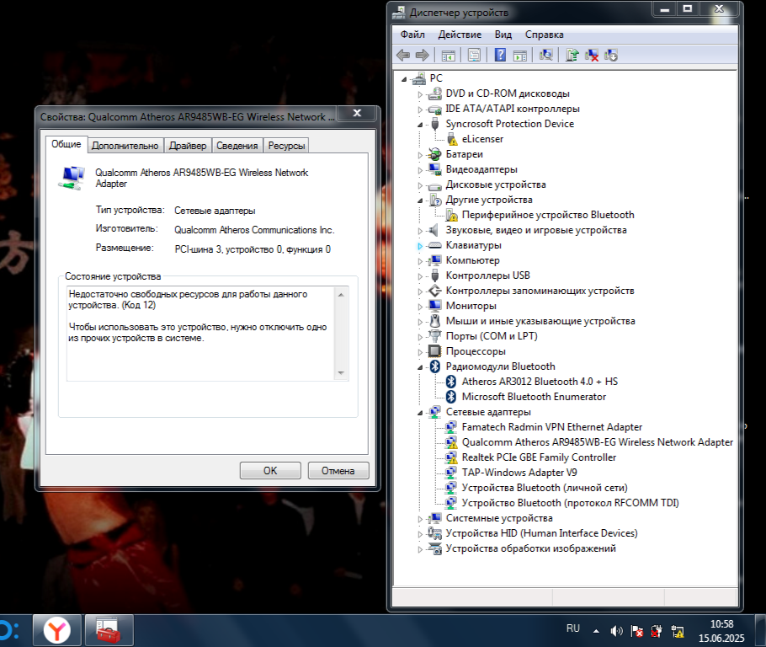This screenshot has height=647, width=766.
Task: Click the Uninstall device toolbar icon (red X)
Action: (x=592, y=56)
